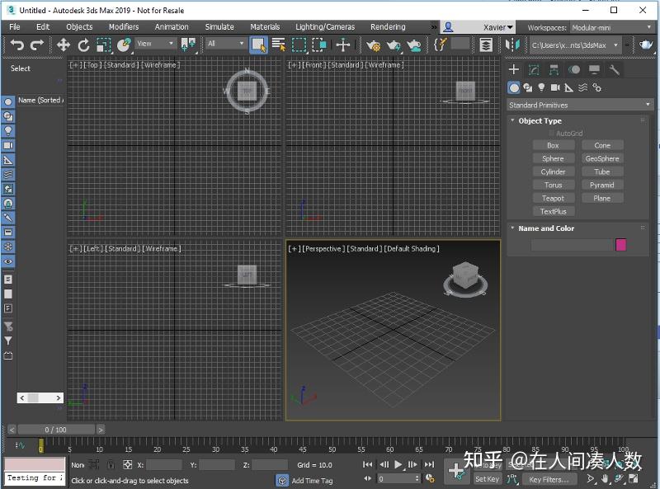Click the 0 / 100 time slider
The width and height of the screenshot is (660, 489).
coord(56,430)
